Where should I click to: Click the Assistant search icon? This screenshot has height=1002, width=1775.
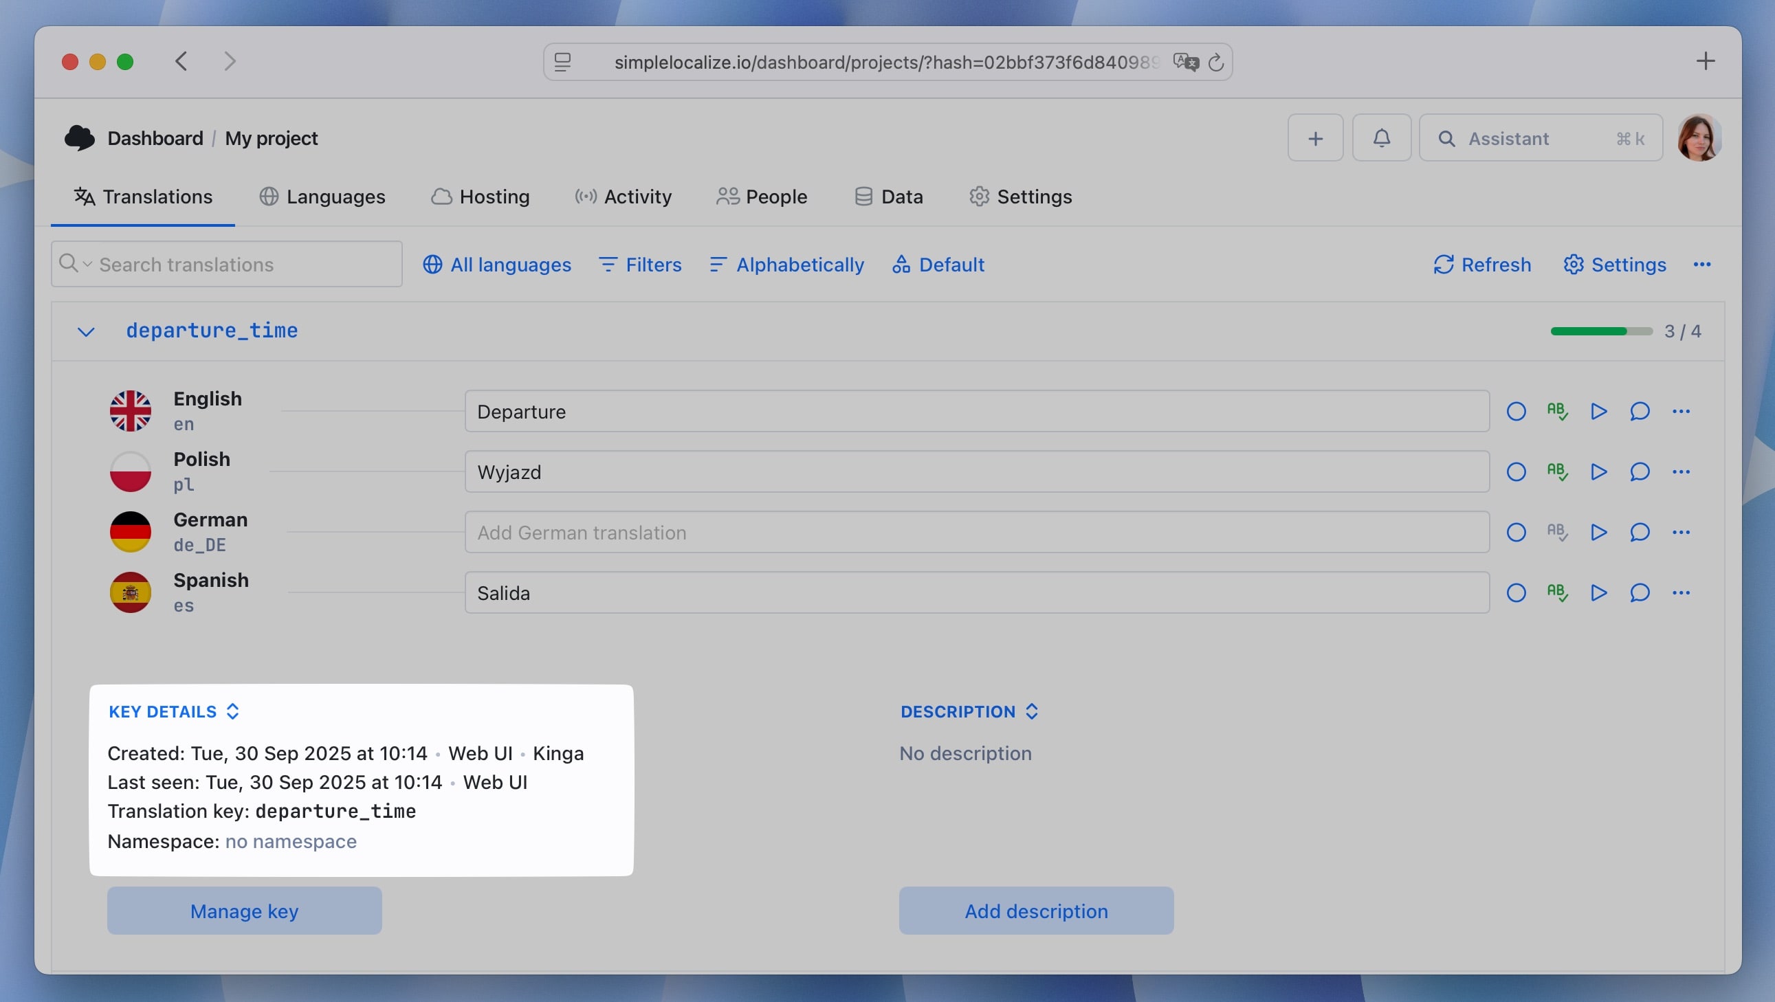[1448, 137]
